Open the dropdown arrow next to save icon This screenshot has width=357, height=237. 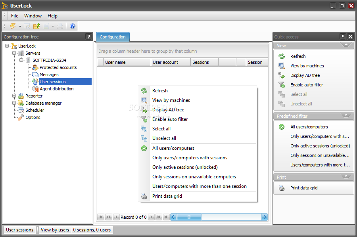pos(53,27)
